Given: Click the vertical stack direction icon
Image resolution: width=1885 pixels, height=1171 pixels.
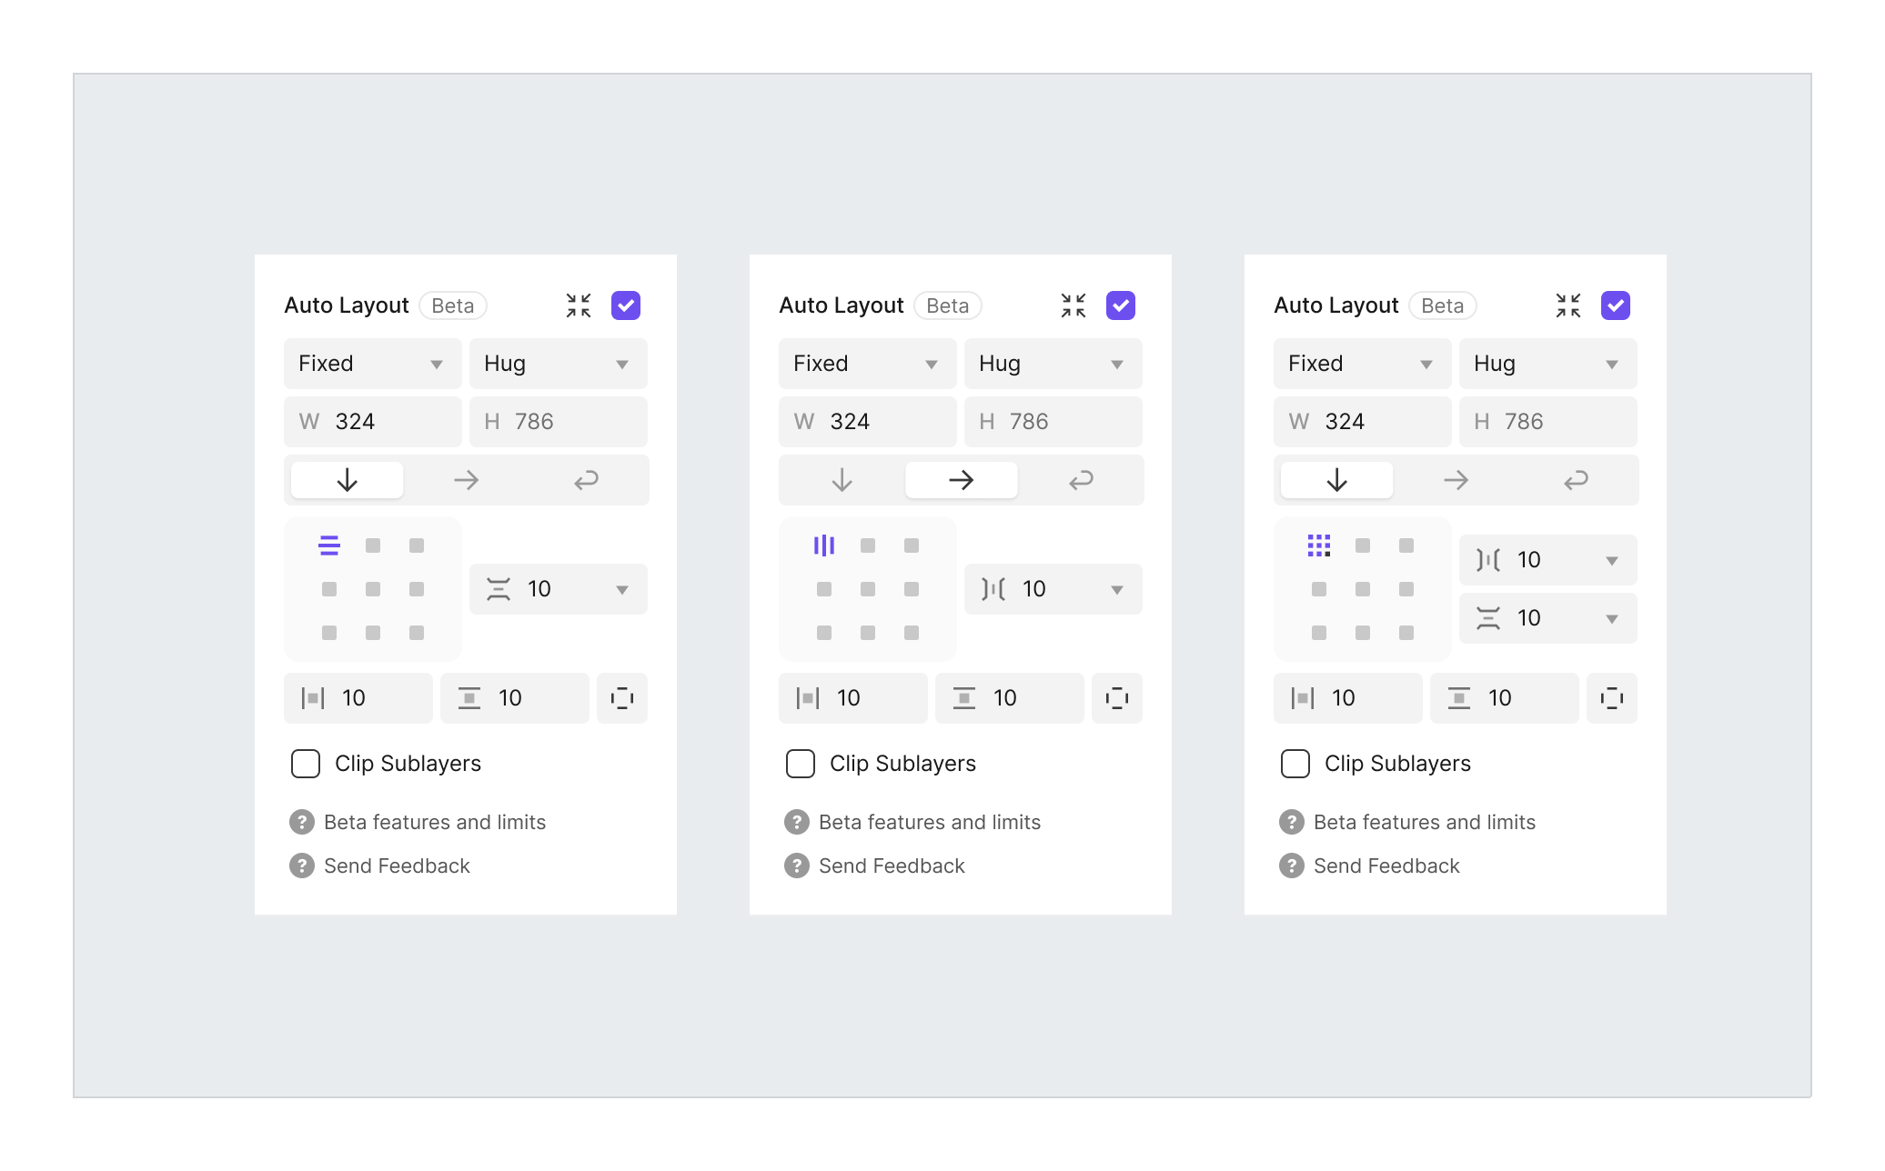Looking at the screenshot, I should tap(346, 480).
